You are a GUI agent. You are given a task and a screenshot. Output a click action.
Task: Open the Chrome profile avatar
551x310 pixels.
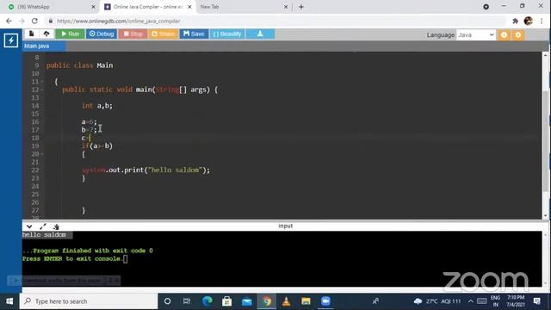(528, 21)
